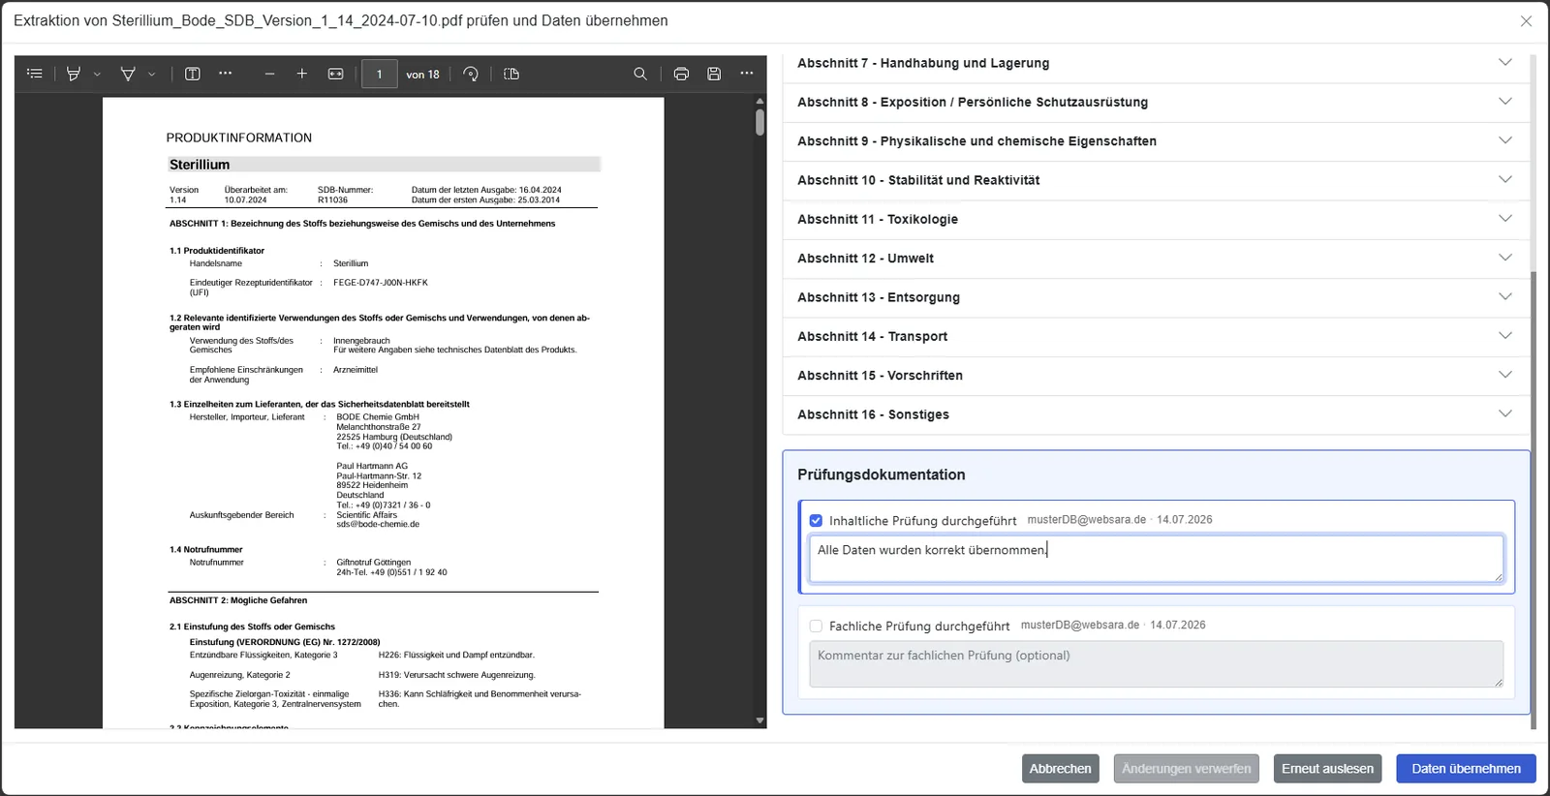The width and height of the screenshot is (1550, 796).
Task: Click 'ABSCHNITT 2: Mögliche Gefahren' heading
Action: (x=238, y=600)
